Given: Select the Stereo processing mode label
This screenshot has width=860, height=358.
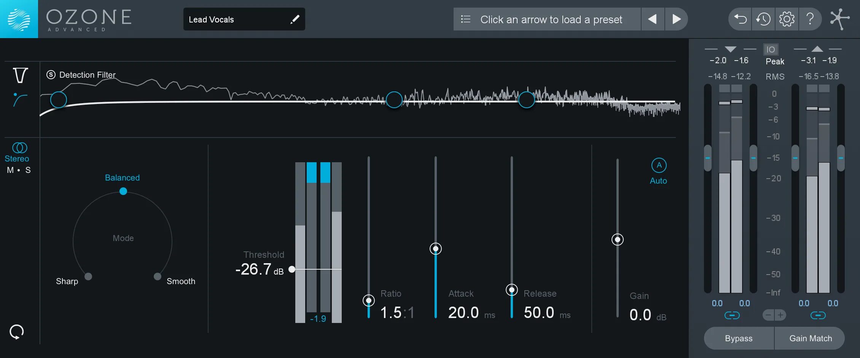Looking at the screenshot, I should 17,158.
